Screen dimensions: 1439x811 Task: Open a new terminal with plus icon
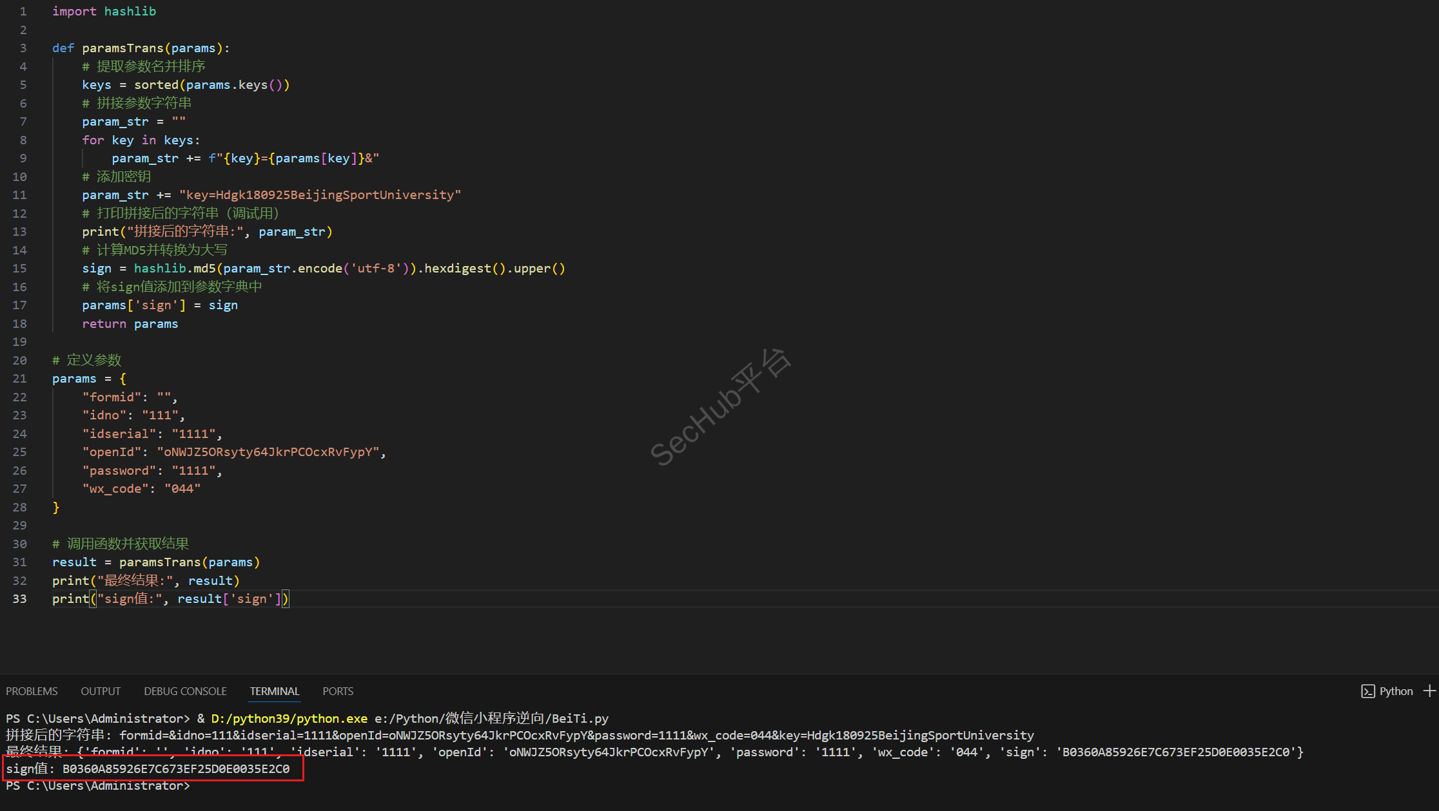point(1429,691)
